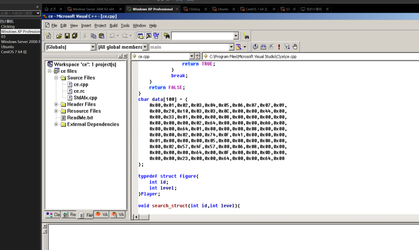This screenshot has height=250, width=419.
Task: Open the Build menu
Action: point(113,25)
